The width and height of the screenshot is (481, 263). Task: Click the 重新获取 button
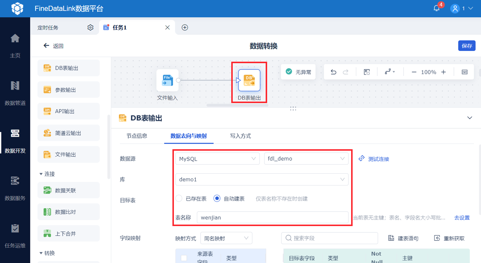(449, 238)
